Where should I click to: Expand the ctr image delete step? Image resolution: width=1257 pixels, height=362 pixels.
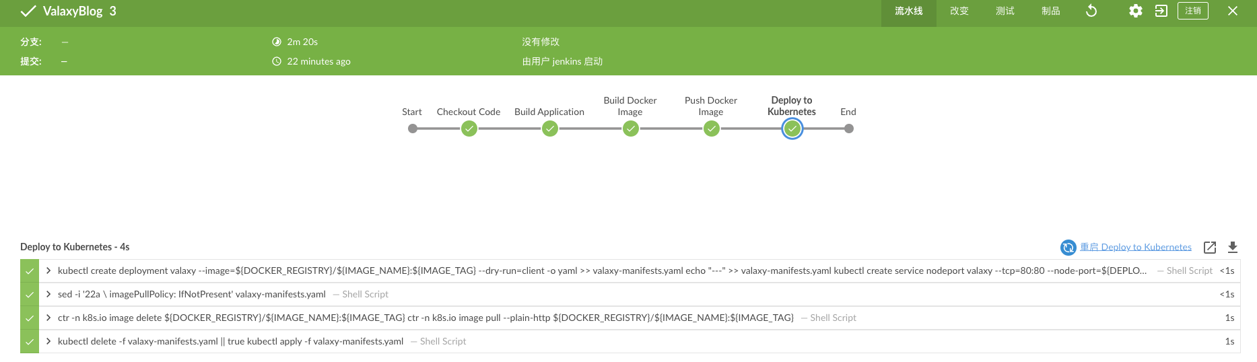tap(48, 318)
